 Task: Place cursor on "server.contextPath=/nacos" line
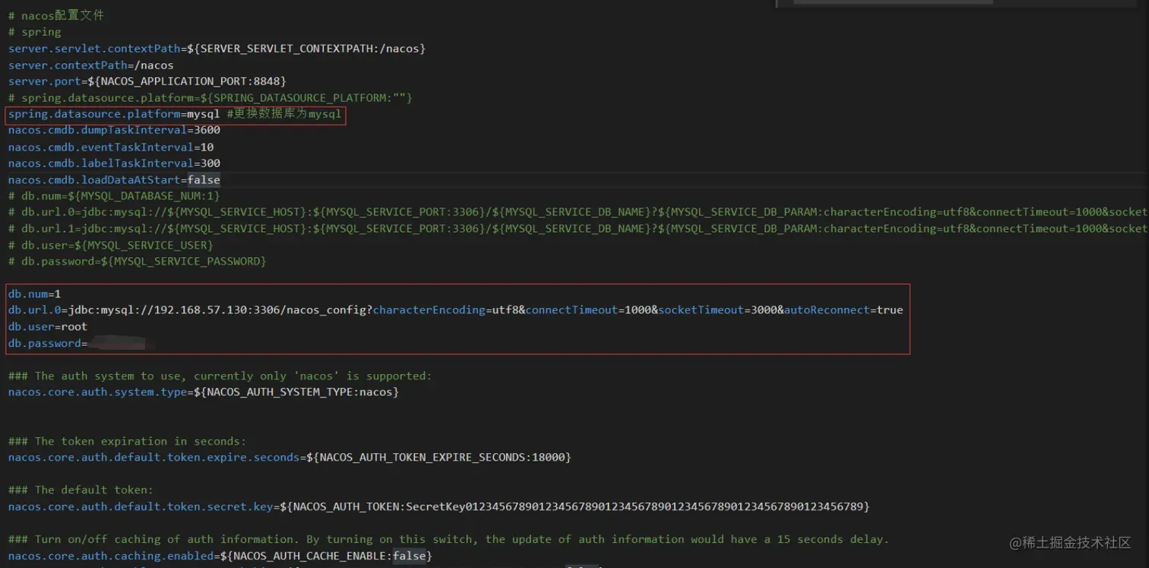(x=91, y=65)
